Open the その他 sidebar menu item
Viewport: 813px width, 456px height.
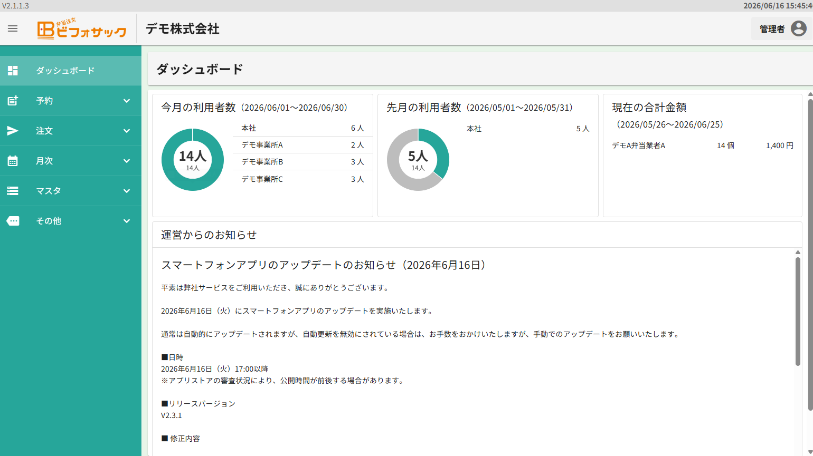[71, 221]
